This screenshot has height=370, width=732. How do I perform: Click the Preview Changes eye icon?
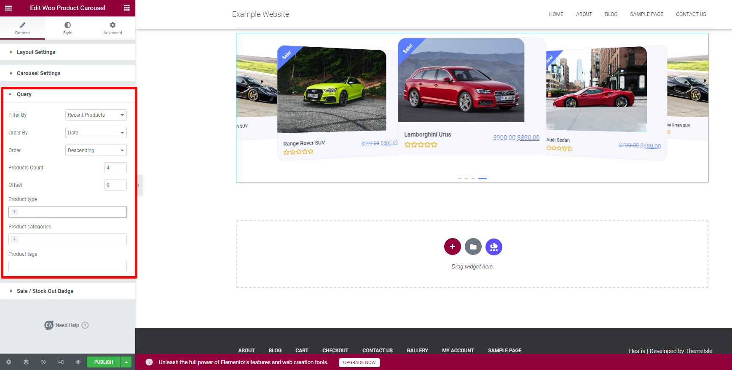click(x=78, y=362)
